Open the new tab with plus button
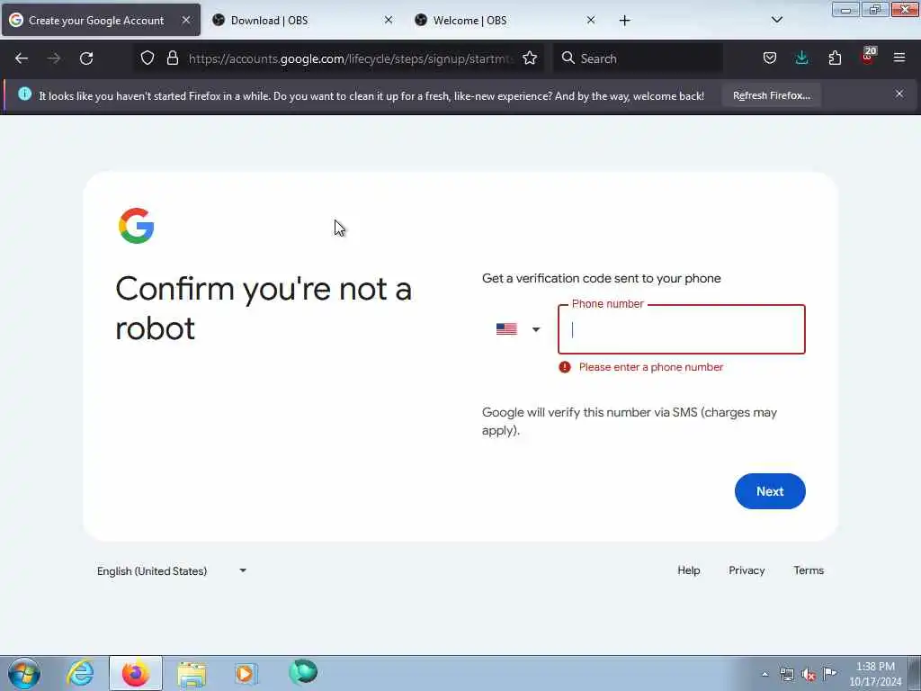This screenshot has width=921, height=691. (x=624, y=21)
